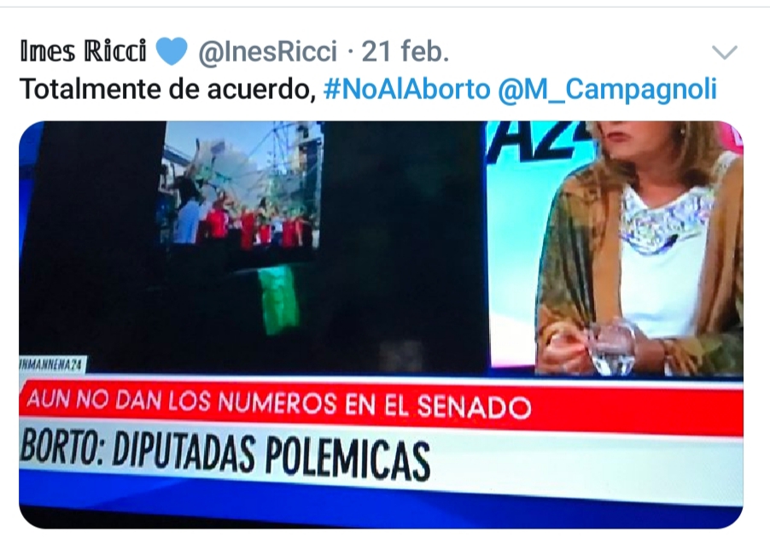Click the dark area left of the inset video

pyautogui.click(x=90, y=236)
